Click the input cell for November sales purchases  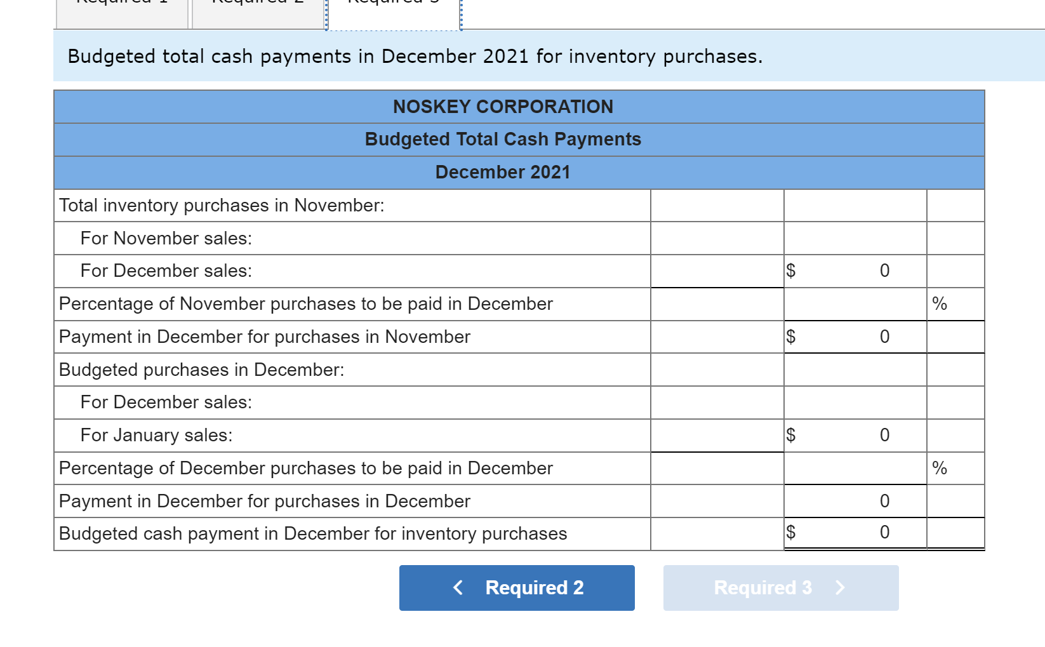pos(716,238)
